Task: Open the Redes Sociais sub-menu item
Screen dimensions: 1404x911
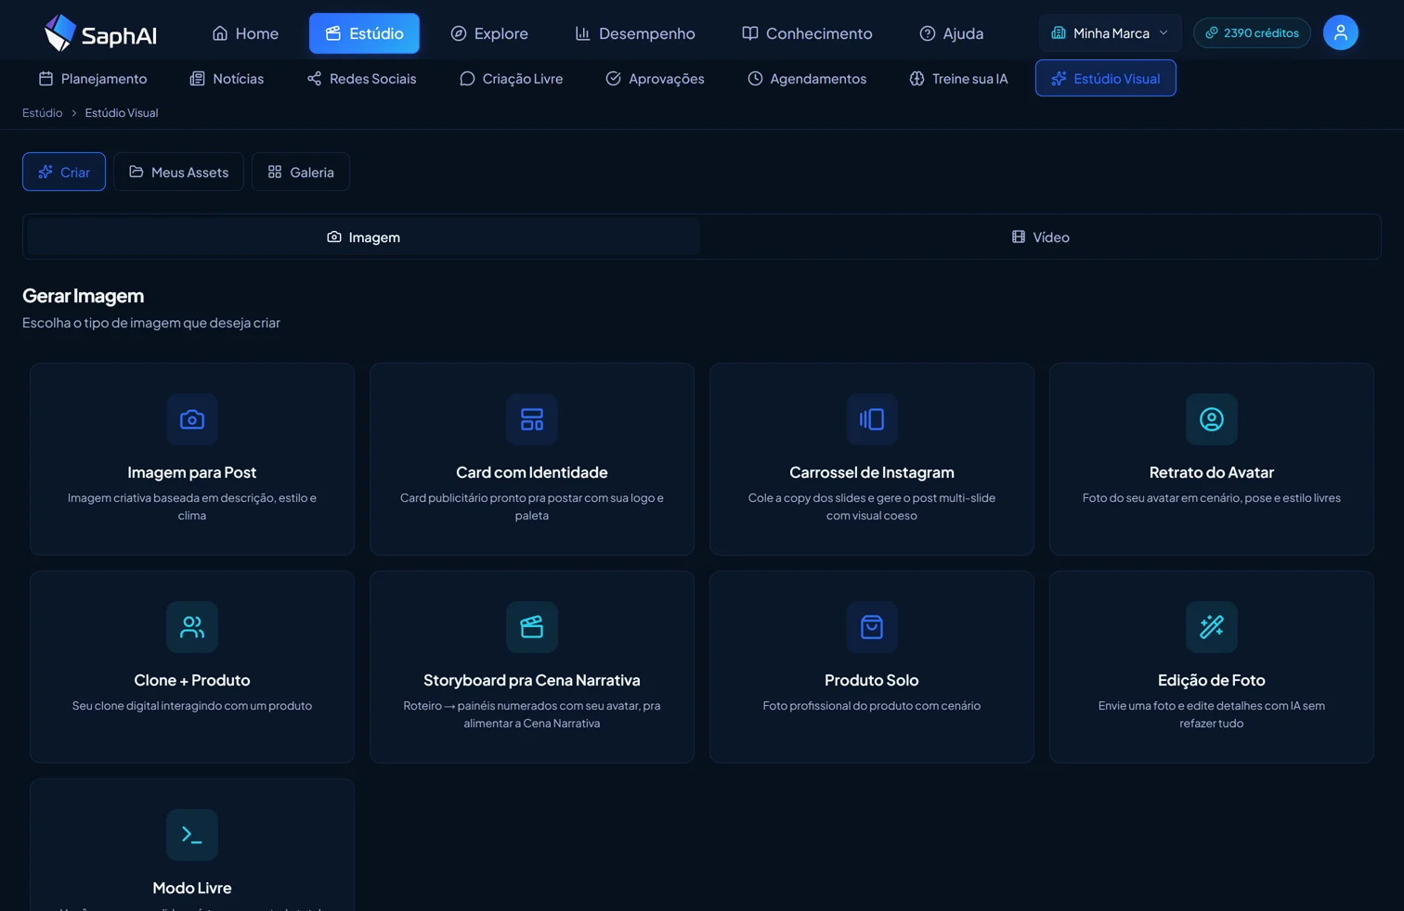Action: [x=362, y=79]
